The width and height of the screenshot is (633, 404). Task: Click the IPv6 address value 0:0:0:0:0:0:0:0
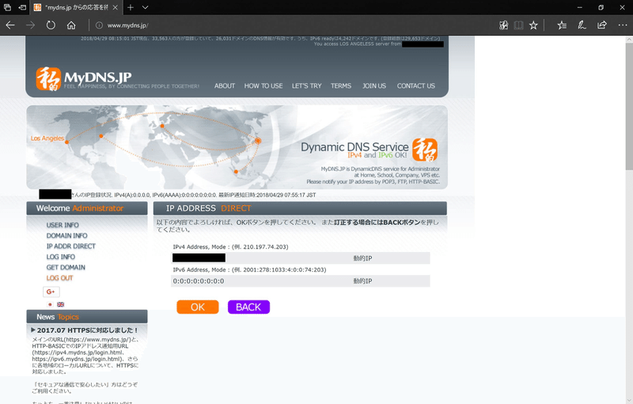tap(199, 281)
